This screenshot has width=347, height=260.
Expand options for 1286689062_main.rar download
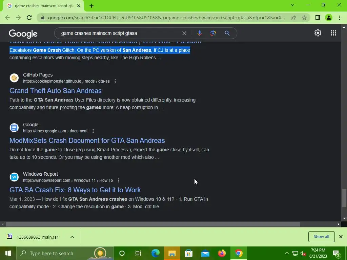coord(72,237)
